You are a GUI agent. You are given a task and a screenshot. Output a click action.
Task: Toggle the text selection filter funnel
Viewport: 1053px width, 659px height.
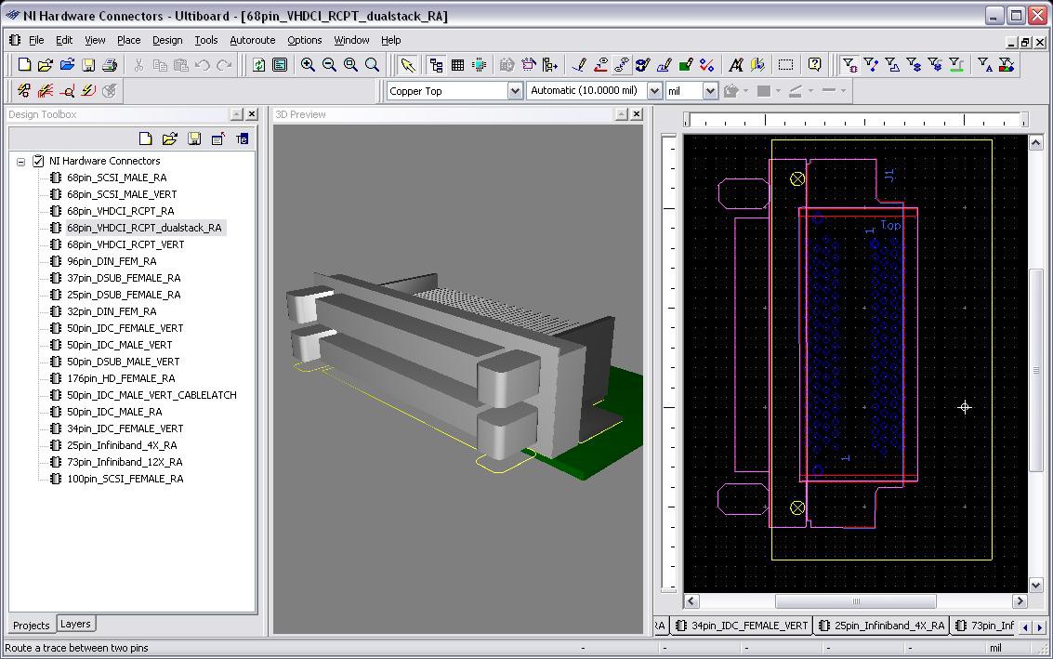coord(987,65)
